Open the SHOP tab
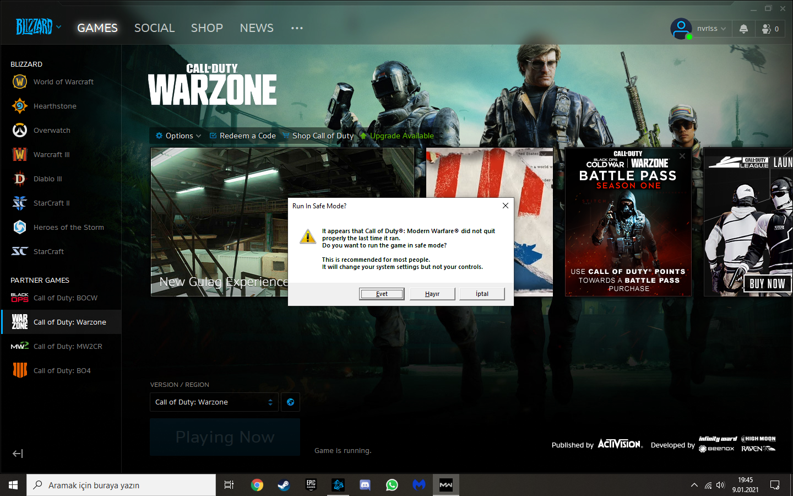The height and width of the screenshot is (496, 793). coord(207,28)
